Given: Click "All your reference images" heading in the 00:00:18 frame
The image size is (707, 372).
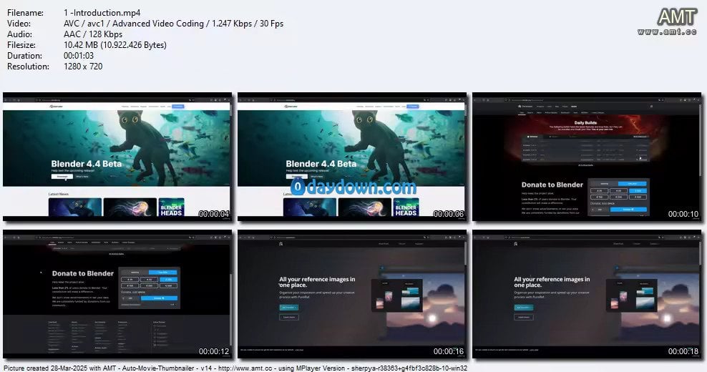Looking at the screenshot, I should click(552, 283).
